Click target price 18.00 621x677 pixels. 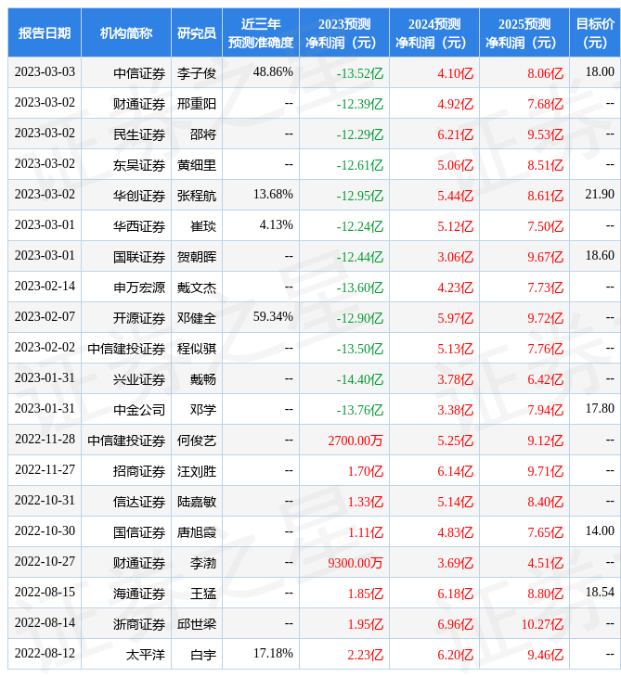tap(600, 71)
